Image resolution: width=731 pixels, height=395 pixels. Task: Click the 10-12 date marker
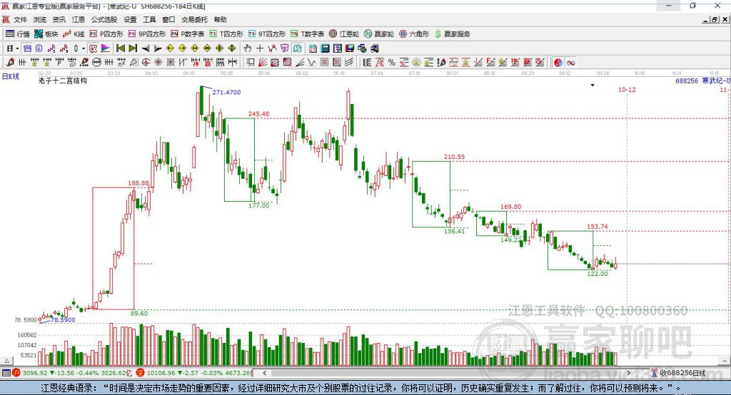click(x=627, y=89)
